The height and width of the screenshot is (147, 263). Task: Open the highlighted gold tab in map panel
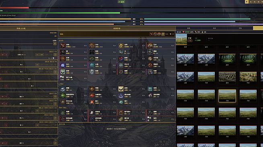click(258, 28)
